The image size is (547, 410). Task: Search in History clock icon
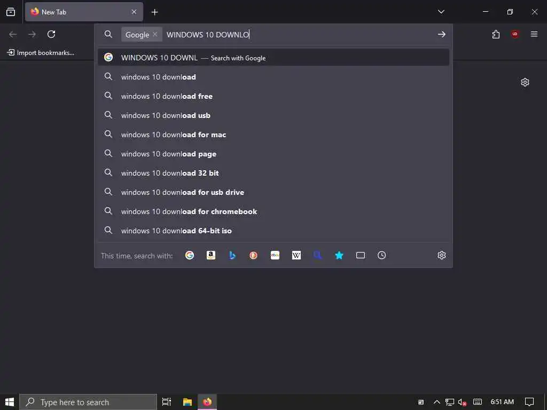[381, 255]
